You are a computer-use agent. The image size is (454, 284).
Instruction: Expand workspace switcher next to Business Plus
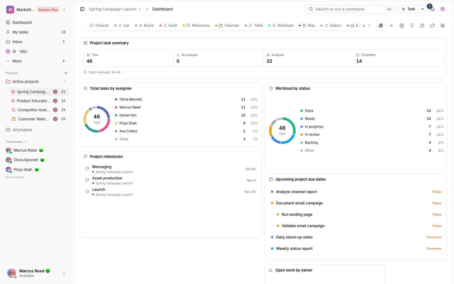click(64, 10)
